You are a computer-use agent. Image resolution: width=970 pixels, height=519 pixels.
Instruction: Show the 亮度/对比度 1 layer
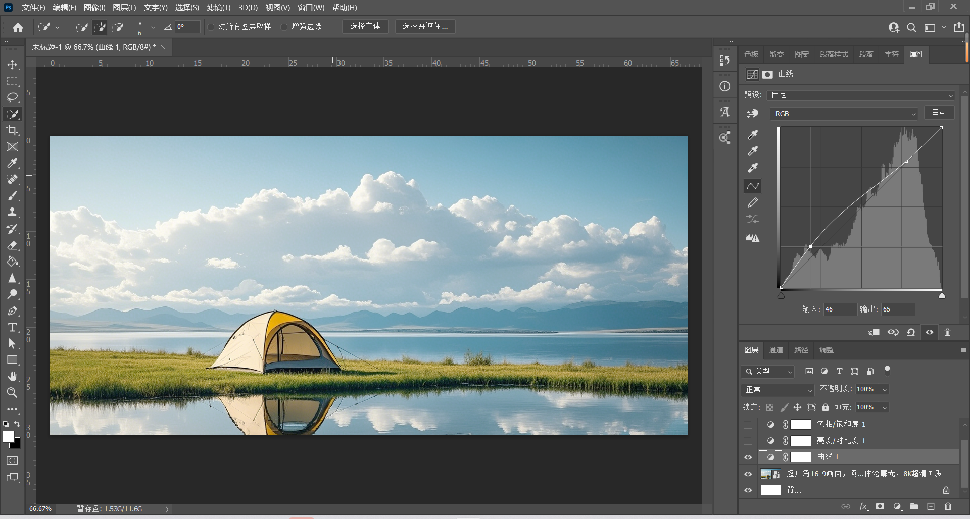(x=748, y=441)
